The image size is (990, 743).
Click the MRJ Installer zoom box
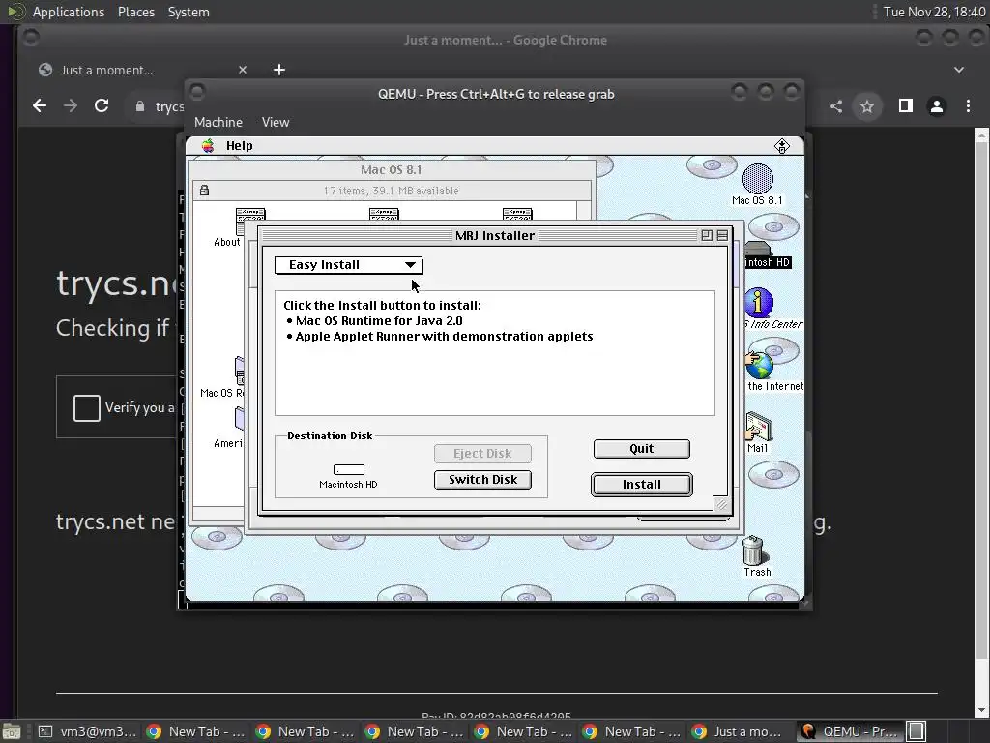click(x=707, y=236)
